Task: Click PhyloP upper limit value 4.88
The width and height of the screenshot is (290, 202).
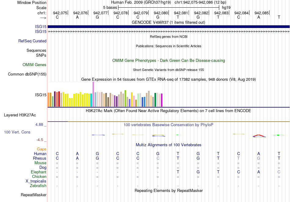Action: tap(39, 125)
